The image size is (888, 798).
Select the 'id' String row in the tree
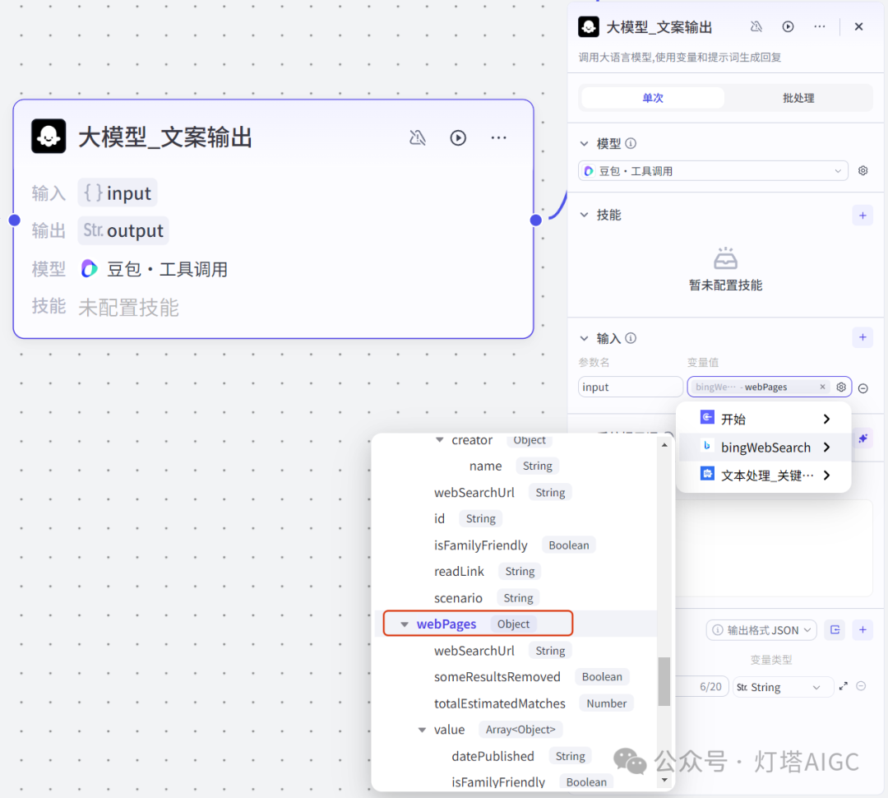click(514, 518)
